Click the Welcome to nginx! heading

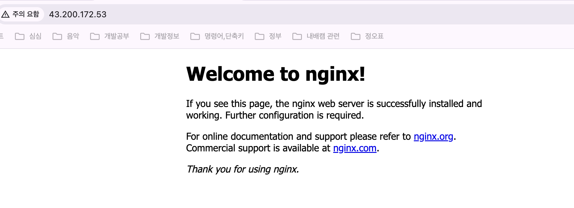(x=276, y=74)
